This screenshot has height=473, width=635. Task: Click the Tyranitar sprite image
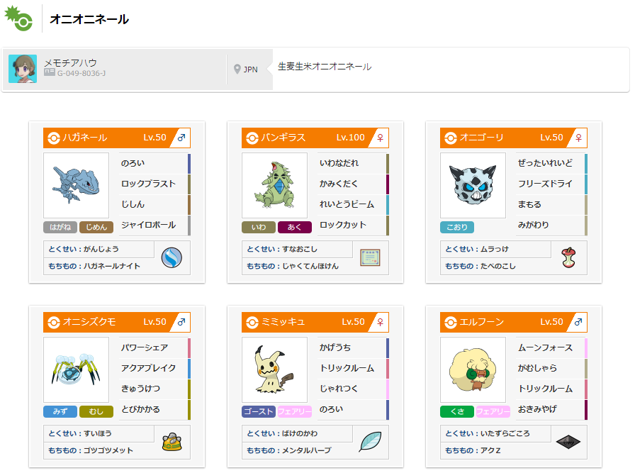click(x=274, y=185)
